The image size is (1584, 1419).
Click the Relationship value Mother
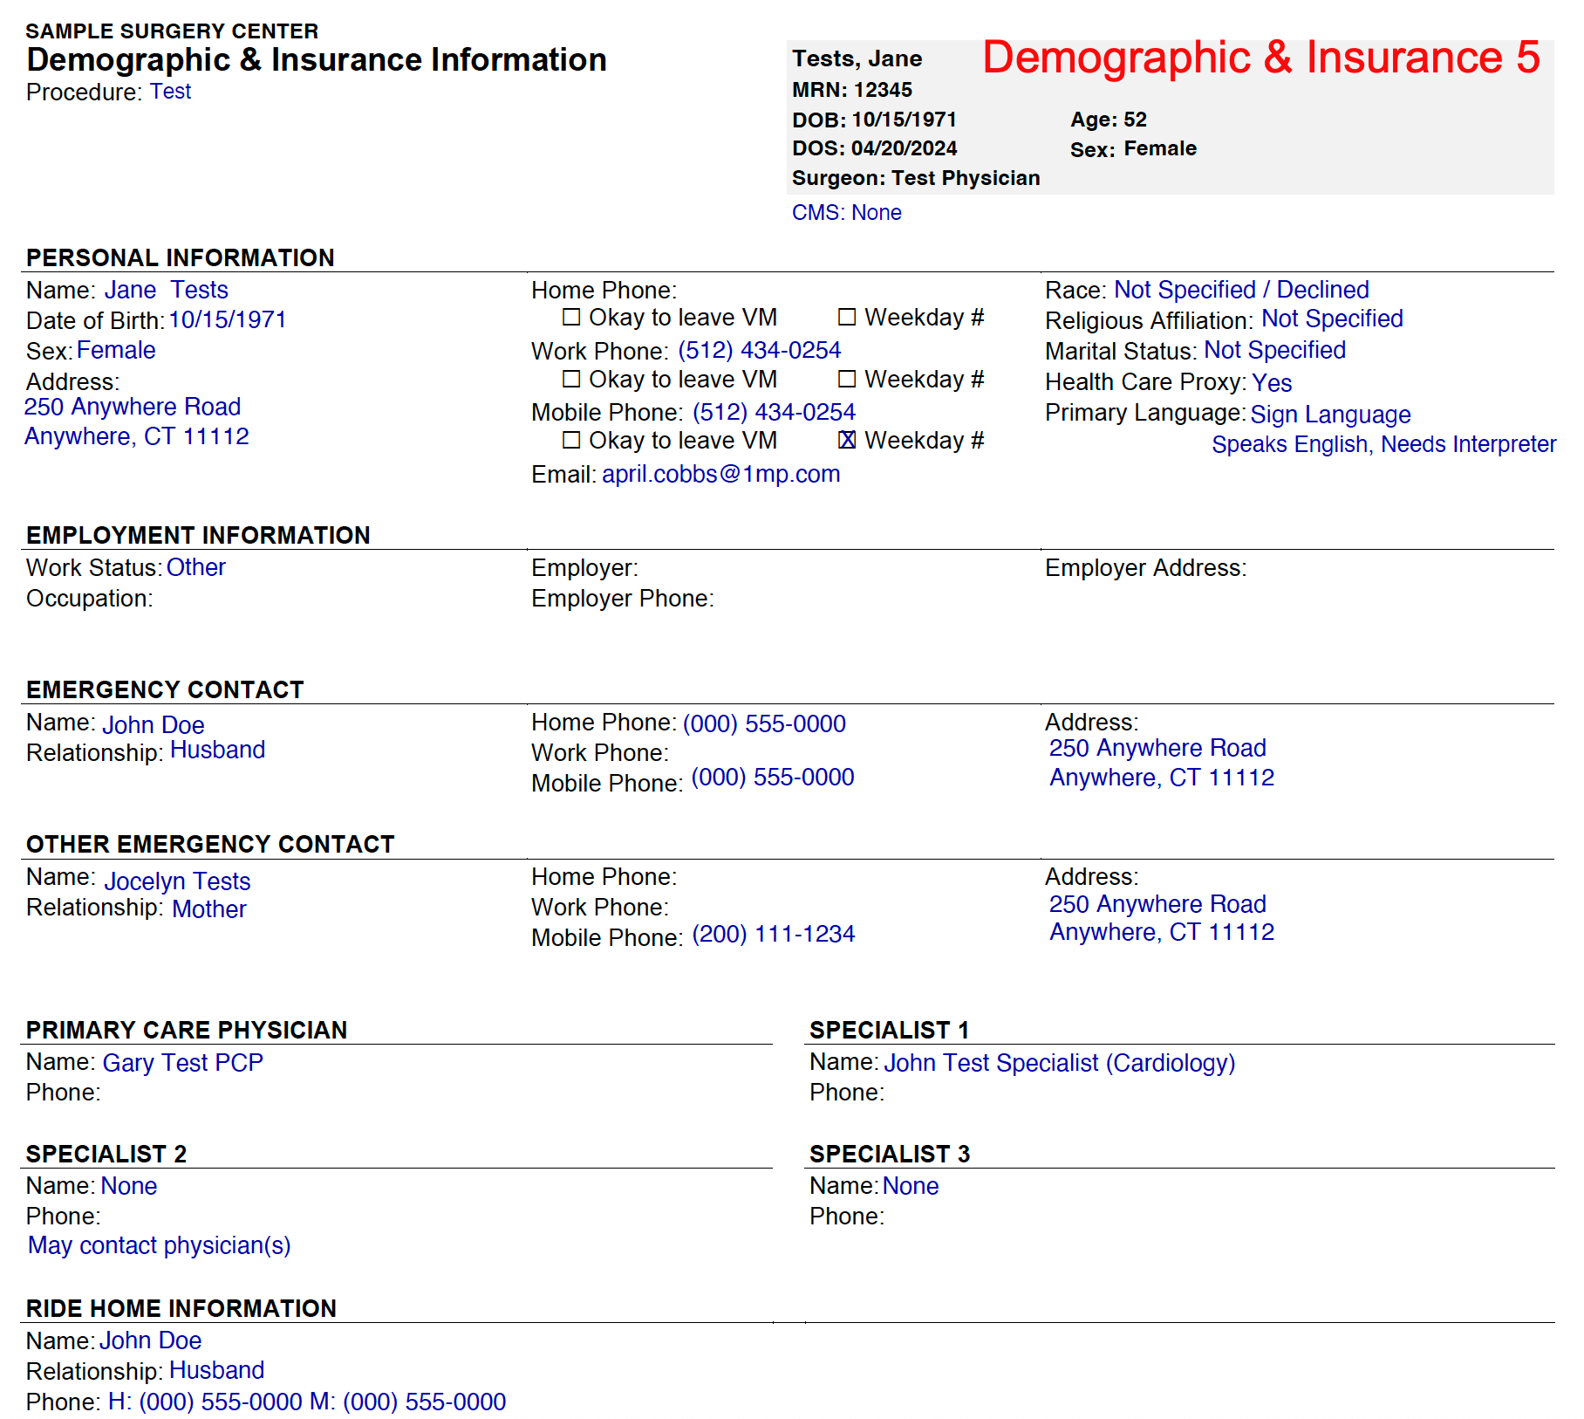point(209,909)
